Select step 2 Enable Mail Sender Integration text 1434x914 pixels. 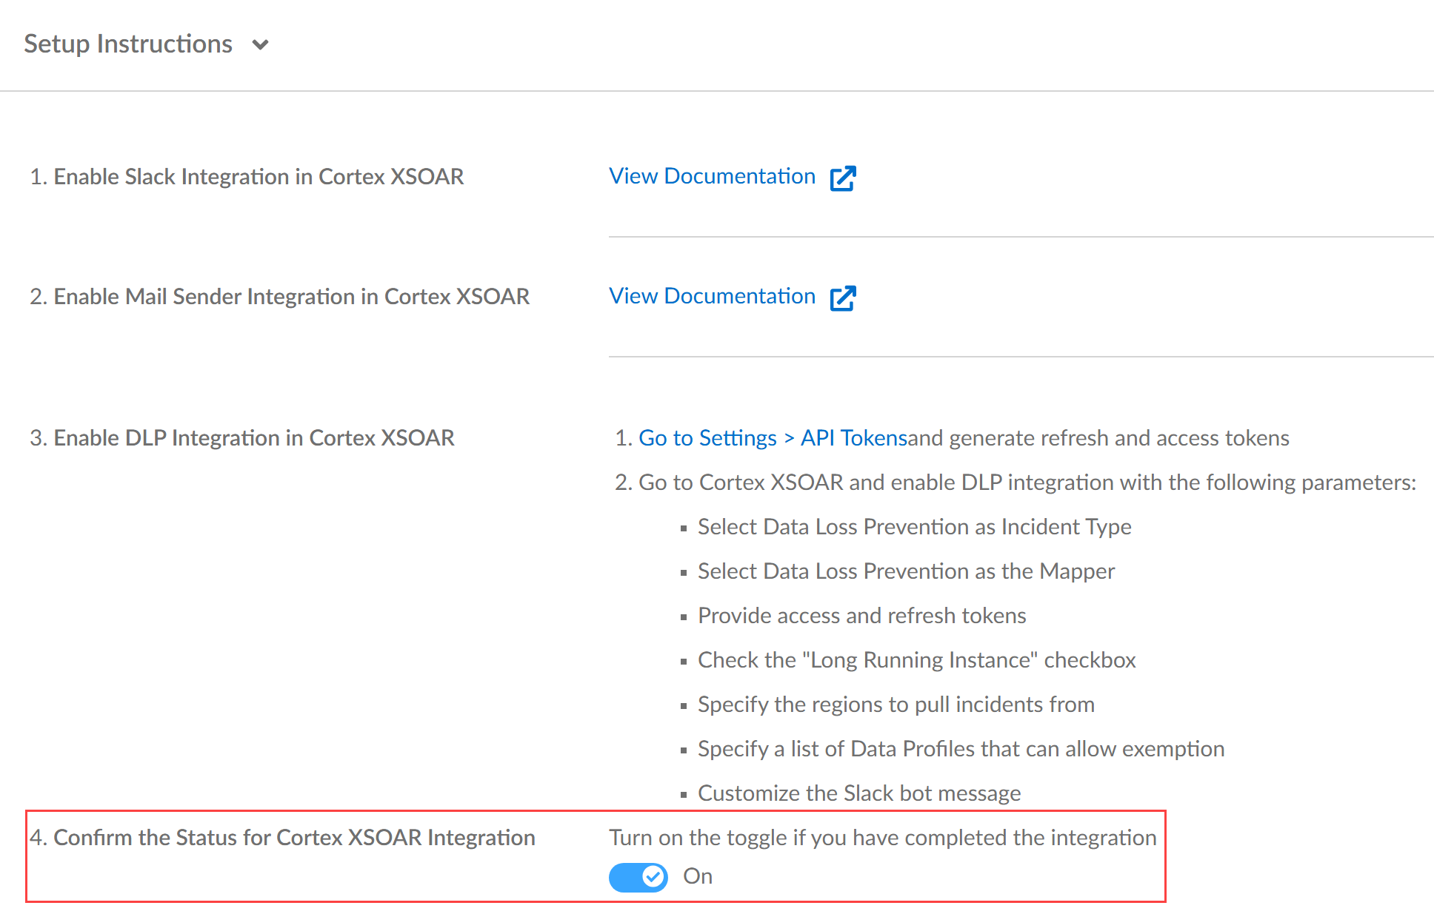[x=280, y=297]
